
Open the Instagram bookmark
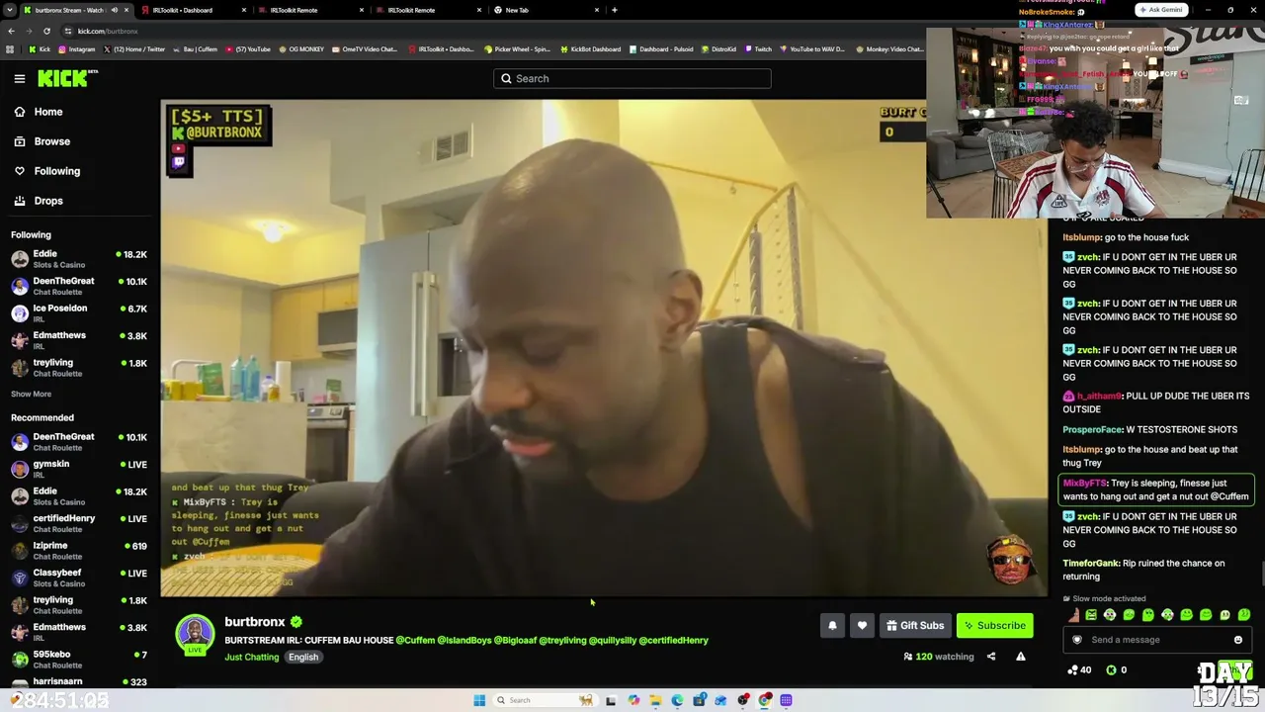(77, 48)
